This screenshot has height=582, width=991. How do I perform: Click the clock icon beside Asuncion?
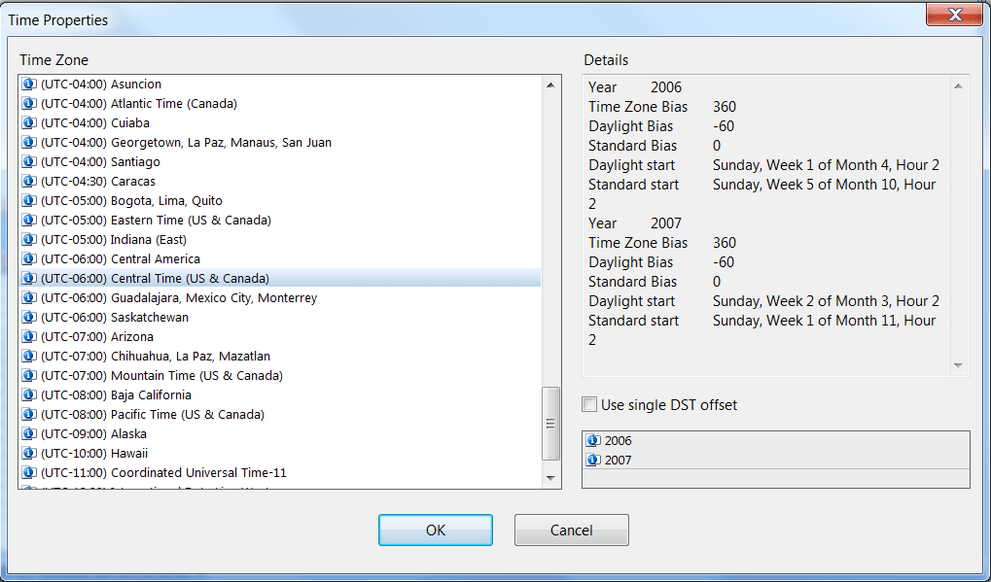coord(28,84)
